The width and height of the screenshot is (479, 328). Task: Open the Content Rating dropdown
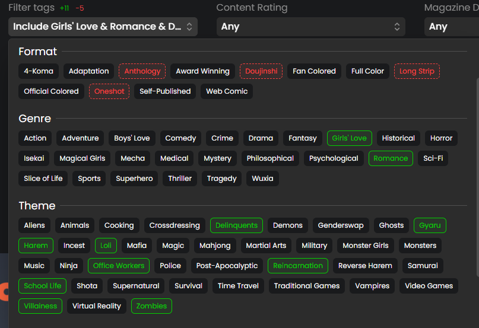coord(310,27)
